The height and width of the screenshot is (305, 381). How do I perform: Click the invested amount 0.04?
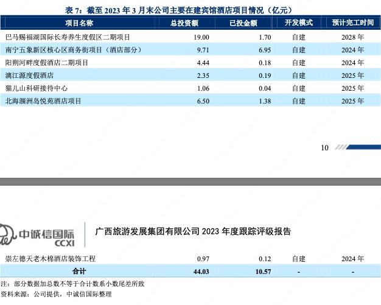coord(265,88)
